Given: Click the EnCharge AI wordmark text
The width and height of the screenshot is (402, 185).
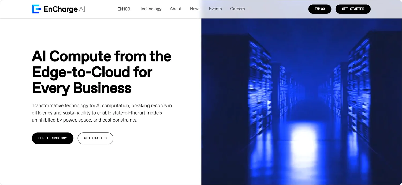Looking at the screenshot, I should [x=64, y=9].
